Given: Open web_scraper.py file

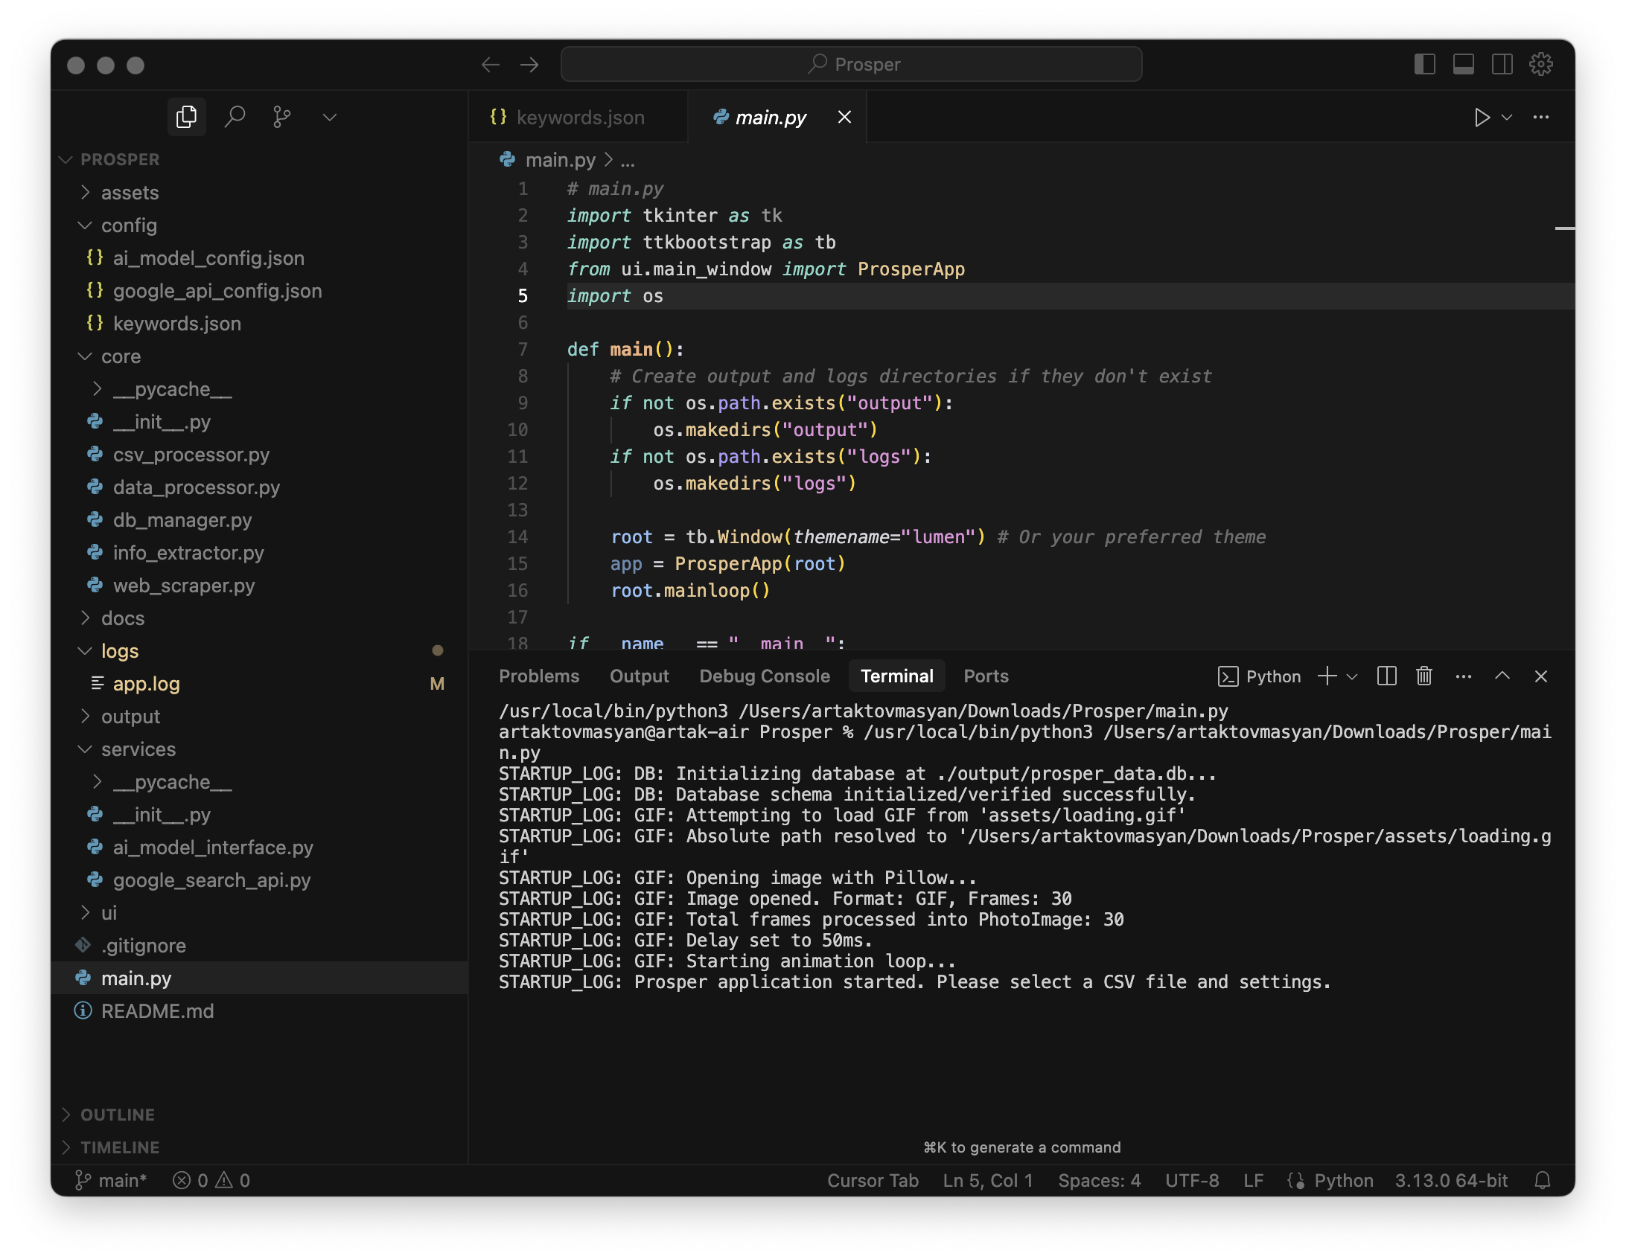Looking at the screenshot, I should click(260, 586).
